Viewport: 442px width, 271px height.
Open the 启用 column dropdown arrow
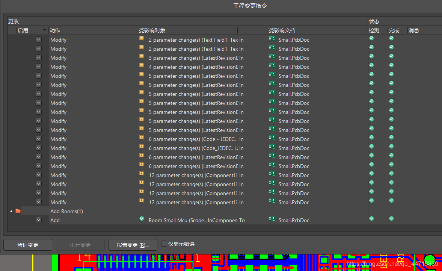pyautogui.click(x=45, y=30)
